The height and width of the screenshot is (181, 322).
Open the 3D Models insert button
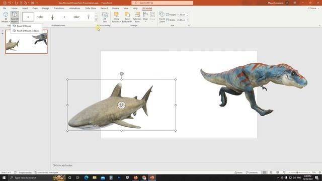coord(6,17)
